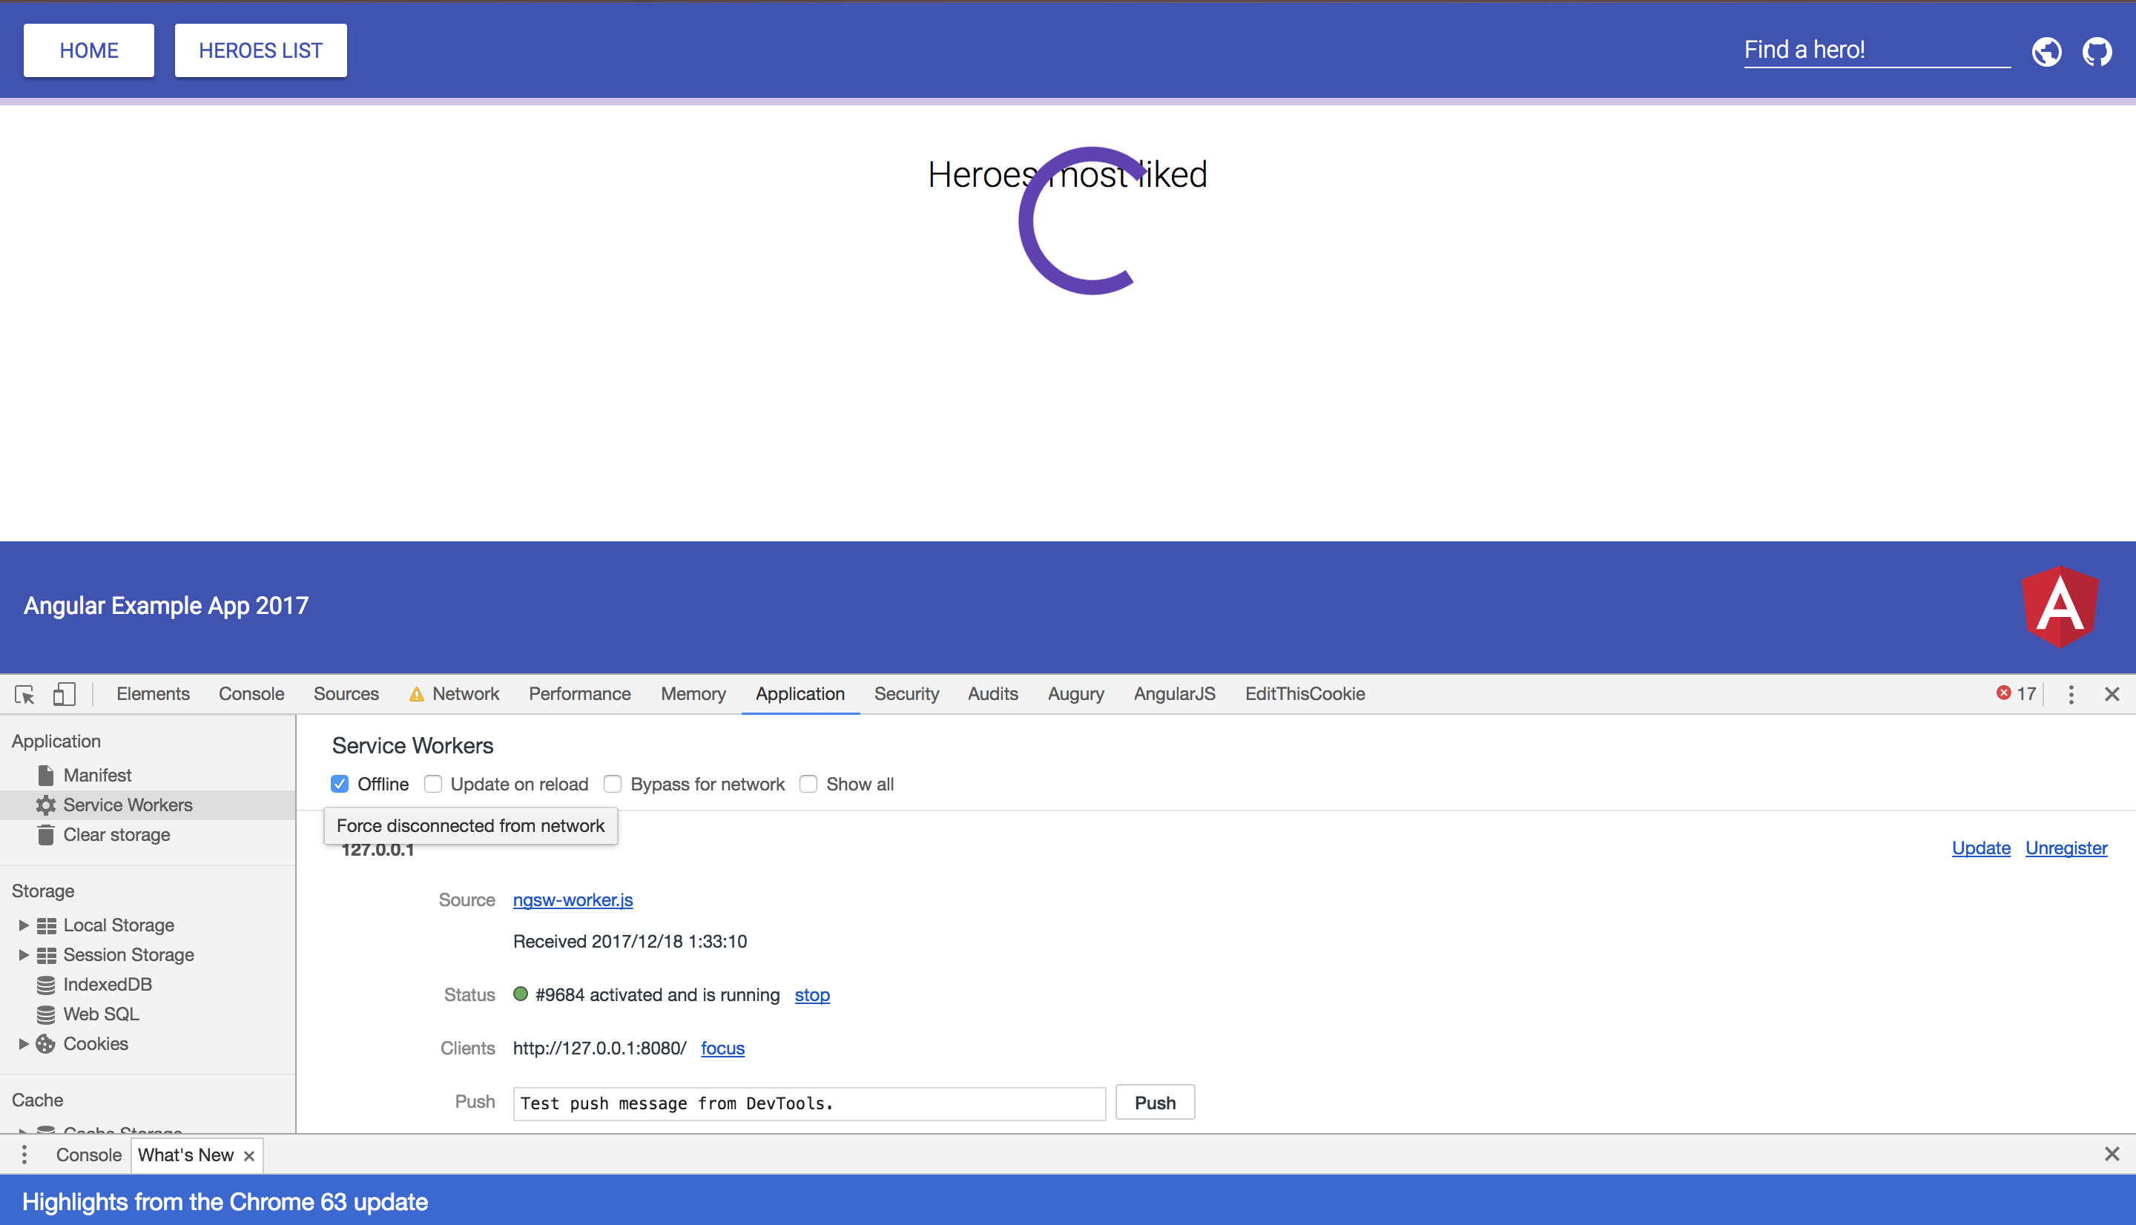Switch to the Network tab
2136x1225 pixels.
click(x=464, y=693)
